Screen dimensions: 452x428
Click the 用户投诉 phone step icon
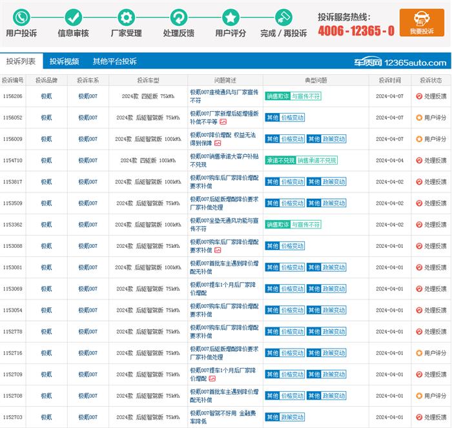point(21,17)
